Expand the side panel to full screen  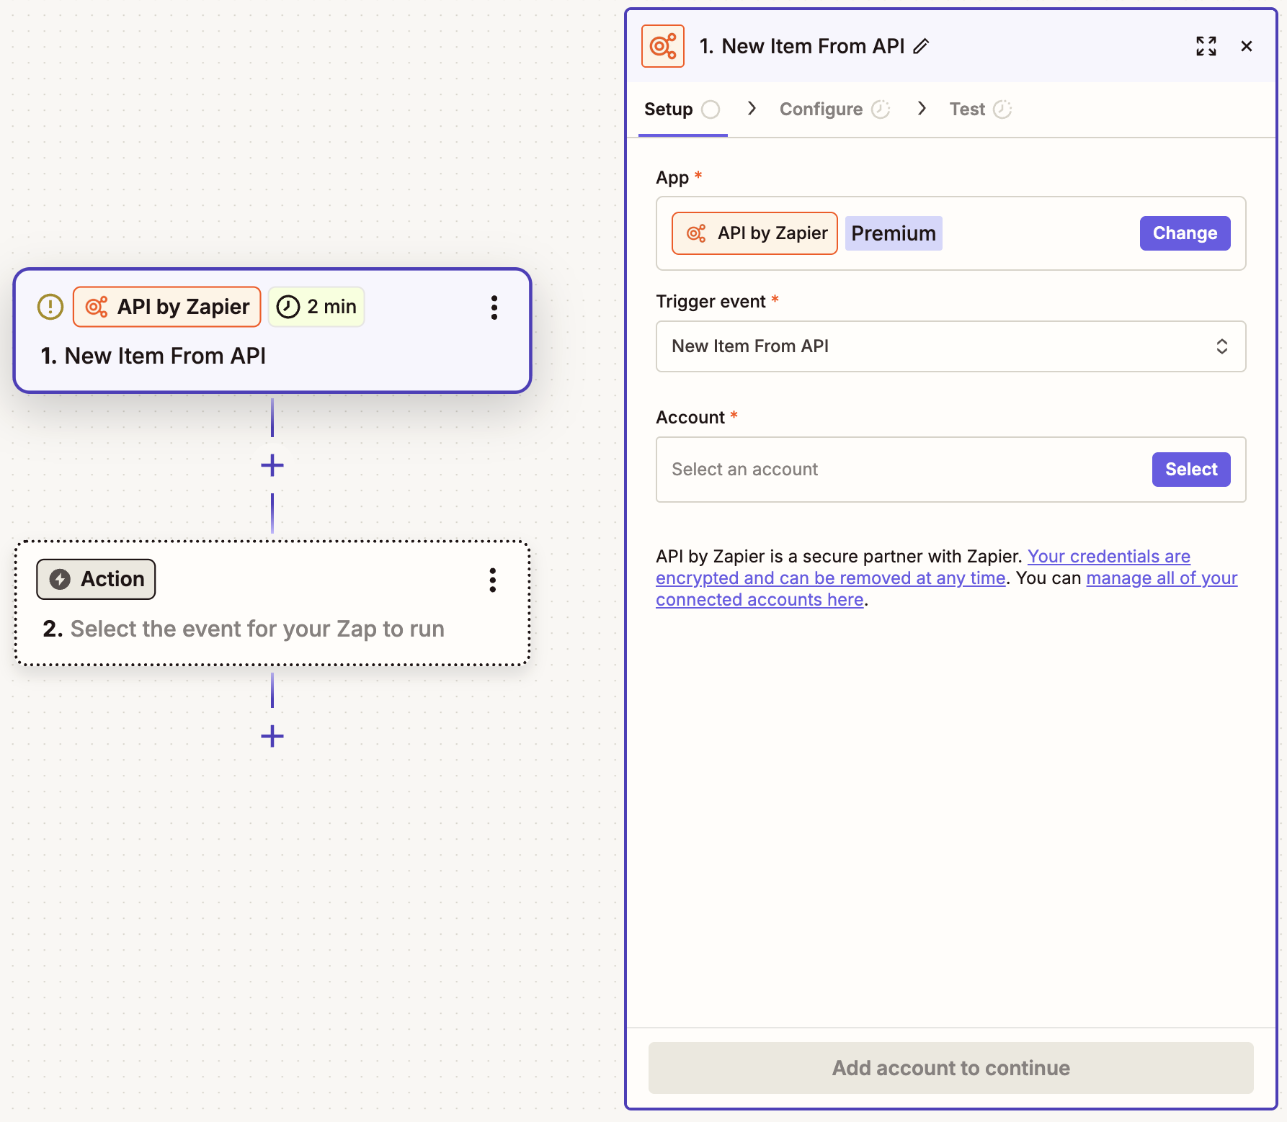[x=1206, y=46]
